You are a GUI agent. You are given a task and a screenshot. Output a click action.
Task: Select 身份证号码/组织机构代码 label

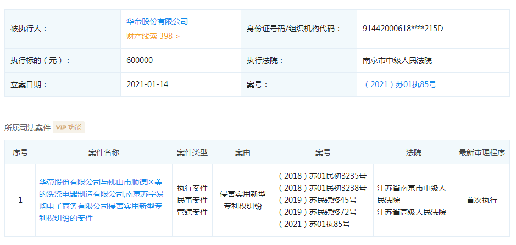(293, 29)
